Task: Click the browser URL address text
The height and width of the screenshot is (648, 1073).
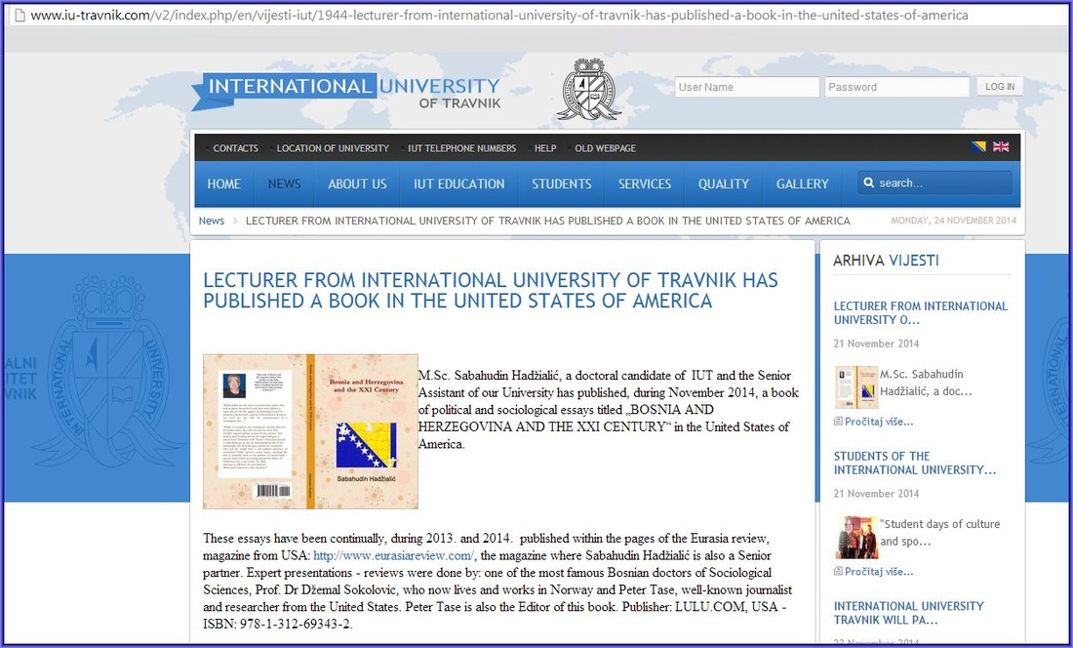Action: (499, 15)
